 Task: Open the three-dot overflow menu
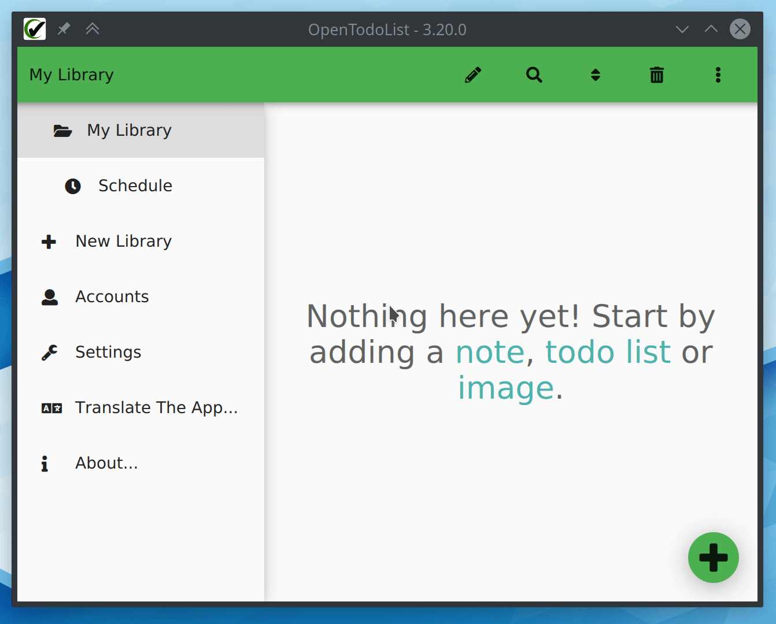pos(718,75)
